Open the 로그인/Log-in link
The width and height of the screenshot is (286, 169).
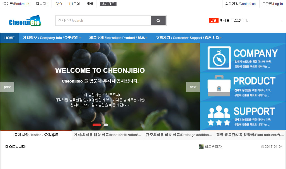pyautogui.click(x=273, y=4)
